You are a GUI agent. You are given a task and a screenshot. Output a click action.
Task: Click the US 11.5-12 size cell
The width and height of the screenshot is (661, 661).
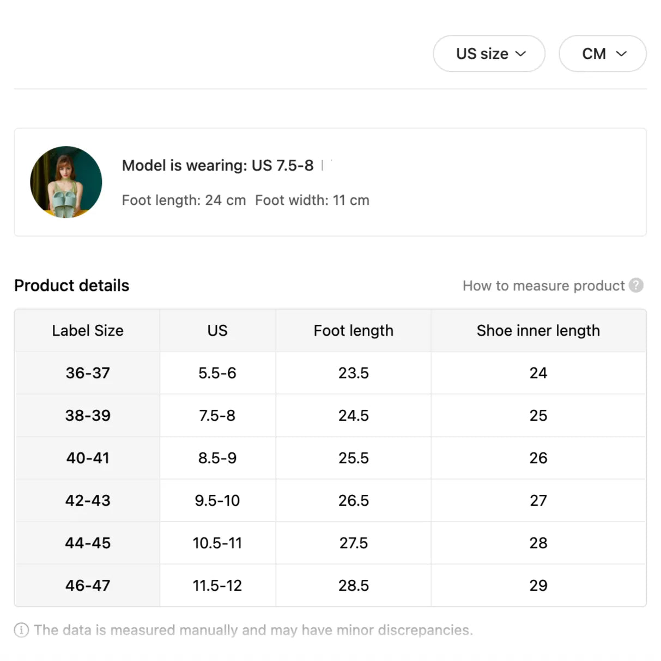pos(217,586)
